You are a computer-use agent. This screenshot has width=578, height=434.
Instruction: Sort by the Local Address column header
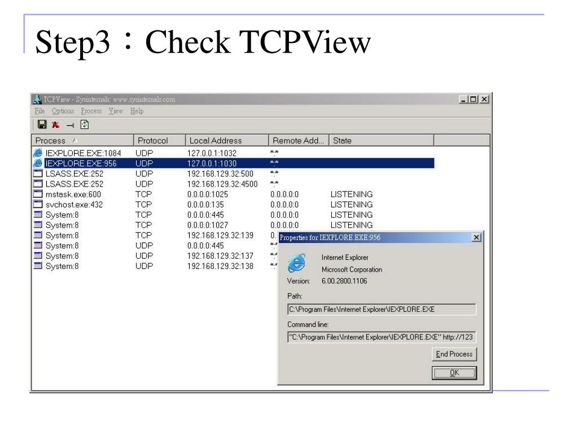[x=227, y=141]
